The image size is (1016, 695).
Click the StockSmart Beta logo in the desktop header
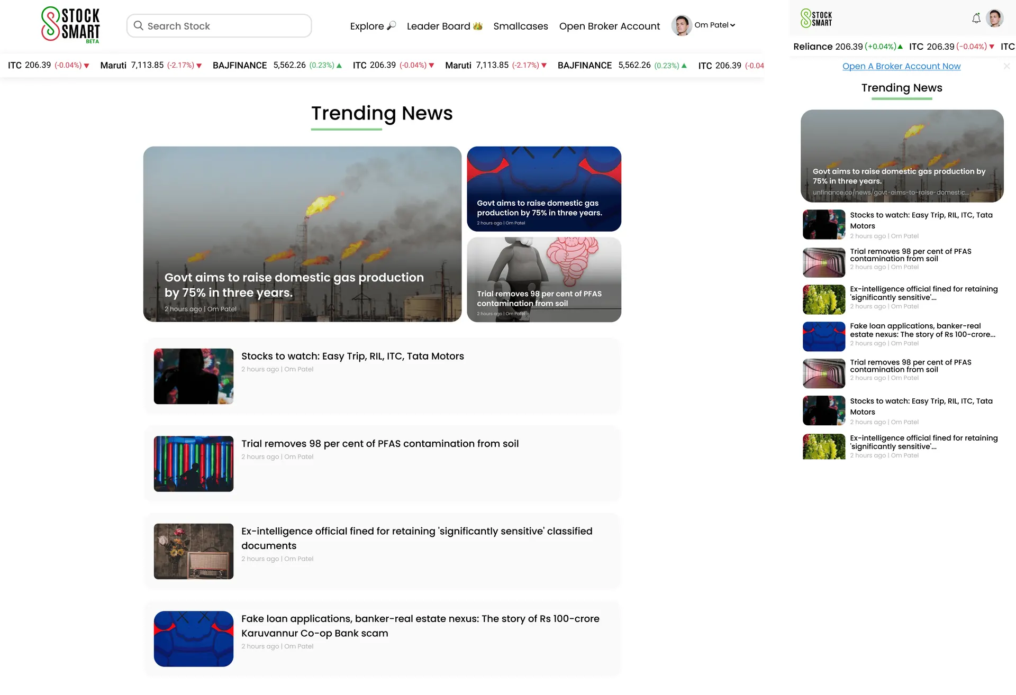tap(70, 24)
